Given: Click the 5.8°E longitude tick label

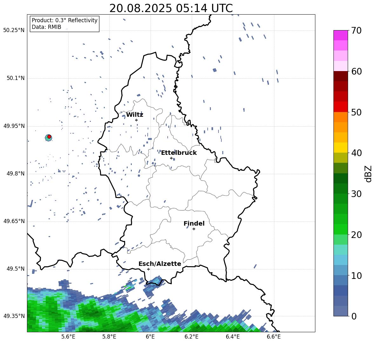Looking at the screenshot, I should click(109, 337).
